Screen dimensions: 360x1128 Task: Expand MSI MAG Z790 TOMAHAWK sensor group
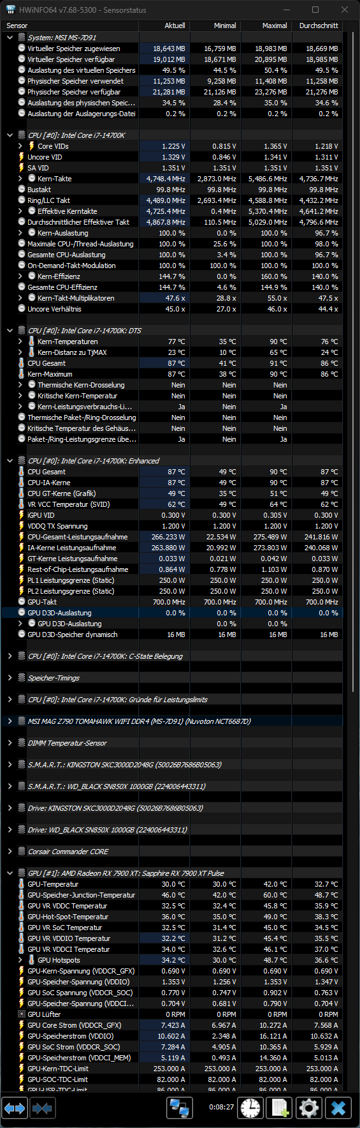pyautogui.click(x=10, y=721)
